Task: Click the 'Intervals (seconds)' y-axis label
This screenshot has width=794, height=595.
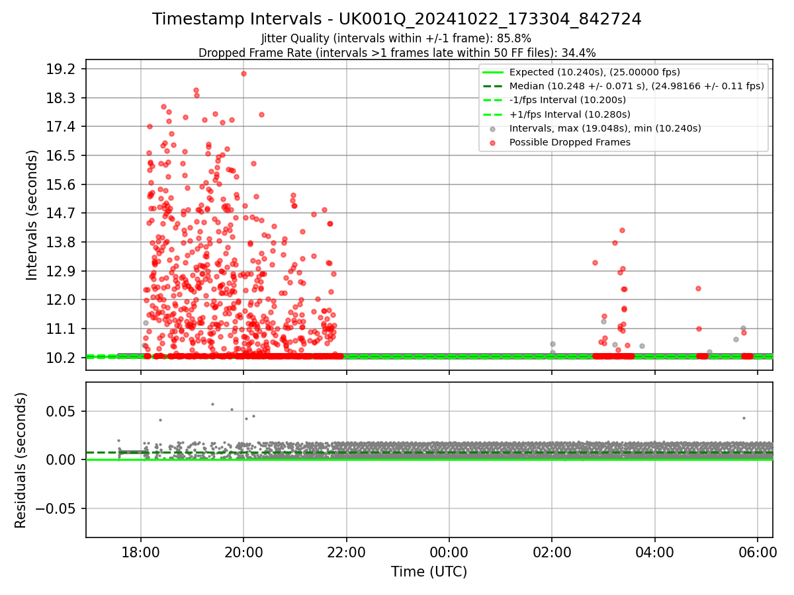Action: pyautogui.click(x=32, y=215)
